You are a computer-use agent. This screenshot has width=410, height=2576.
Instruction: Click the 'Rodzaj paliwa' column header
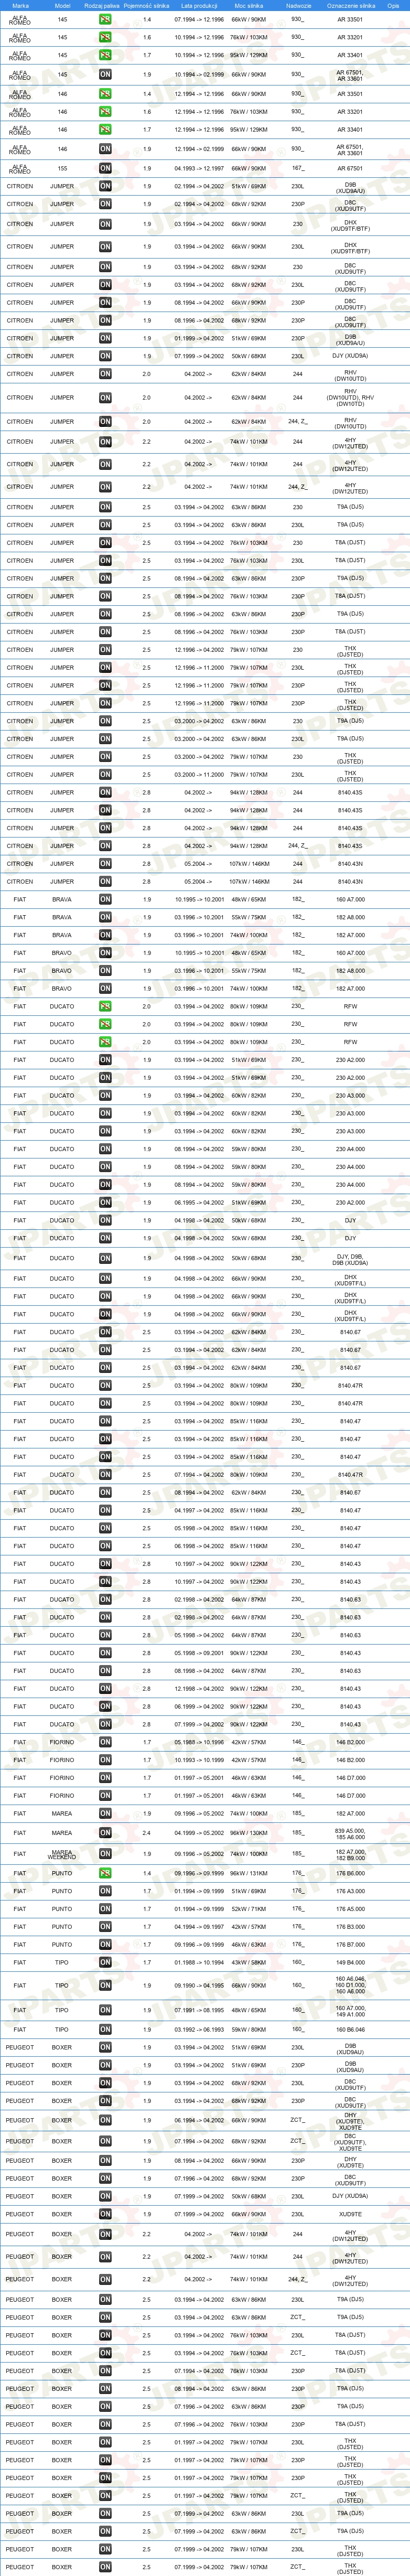(102, 5)
